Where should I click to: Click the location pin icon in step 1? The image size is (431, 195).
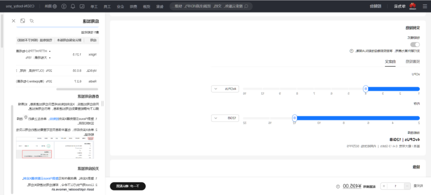pos(26,118)
